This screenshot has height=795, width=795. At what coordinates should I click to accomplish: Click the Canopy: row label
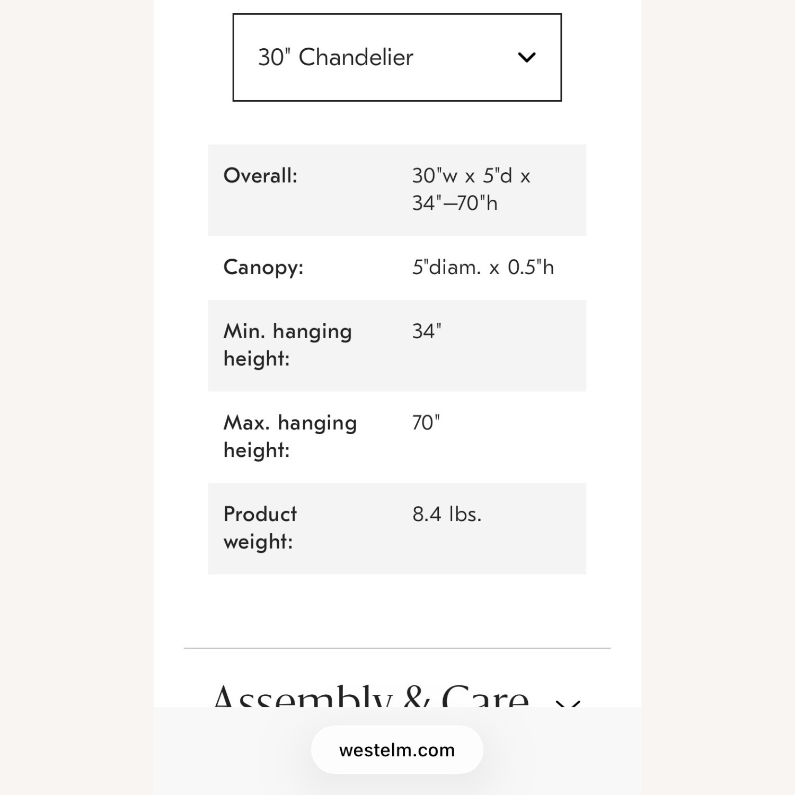263,267
